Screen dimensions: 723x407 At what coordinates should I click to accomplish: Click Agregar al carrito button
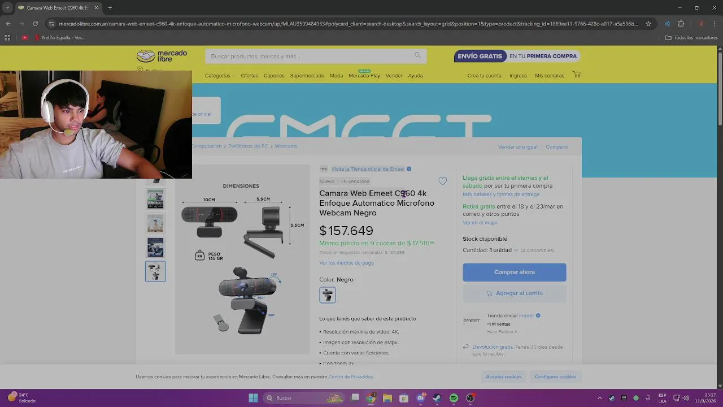click(515, 293)
